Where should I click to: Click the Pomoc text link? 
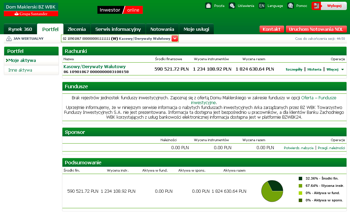pyautogui.click(x=301, y=6)
